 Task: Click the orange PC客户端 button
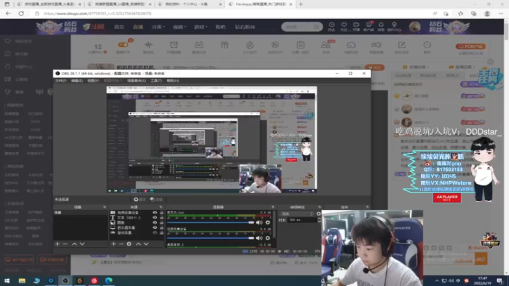pos(470,46)
